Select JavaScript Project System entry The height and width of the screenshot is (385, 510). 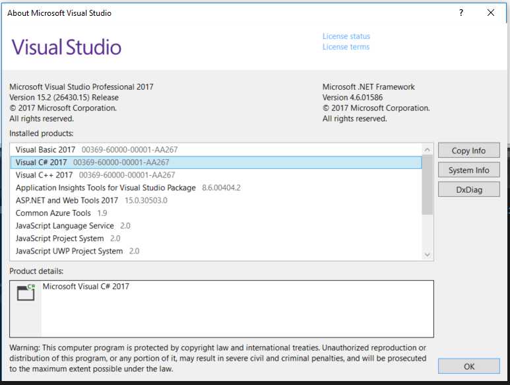(x=216, y=238)
